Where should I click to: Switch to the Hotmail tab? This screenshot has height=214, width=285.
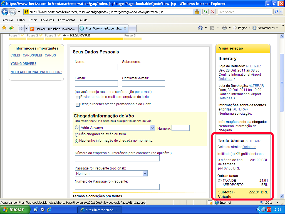pyautogui.click(x=53, y=29)
